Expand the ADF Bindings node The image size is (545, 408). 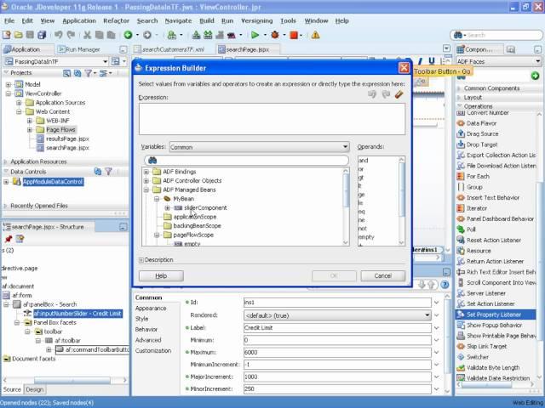146,172
